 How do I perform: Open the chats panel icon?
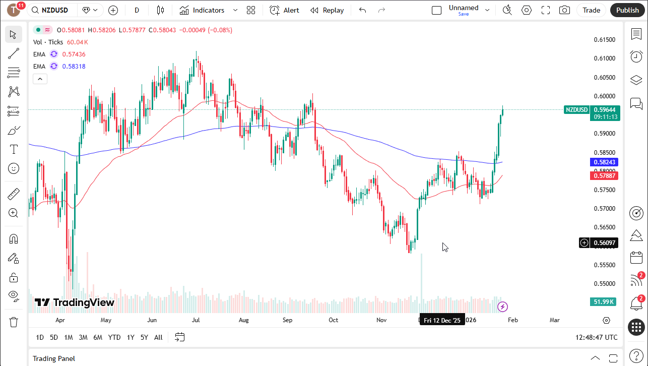click(x=636, y=104)
